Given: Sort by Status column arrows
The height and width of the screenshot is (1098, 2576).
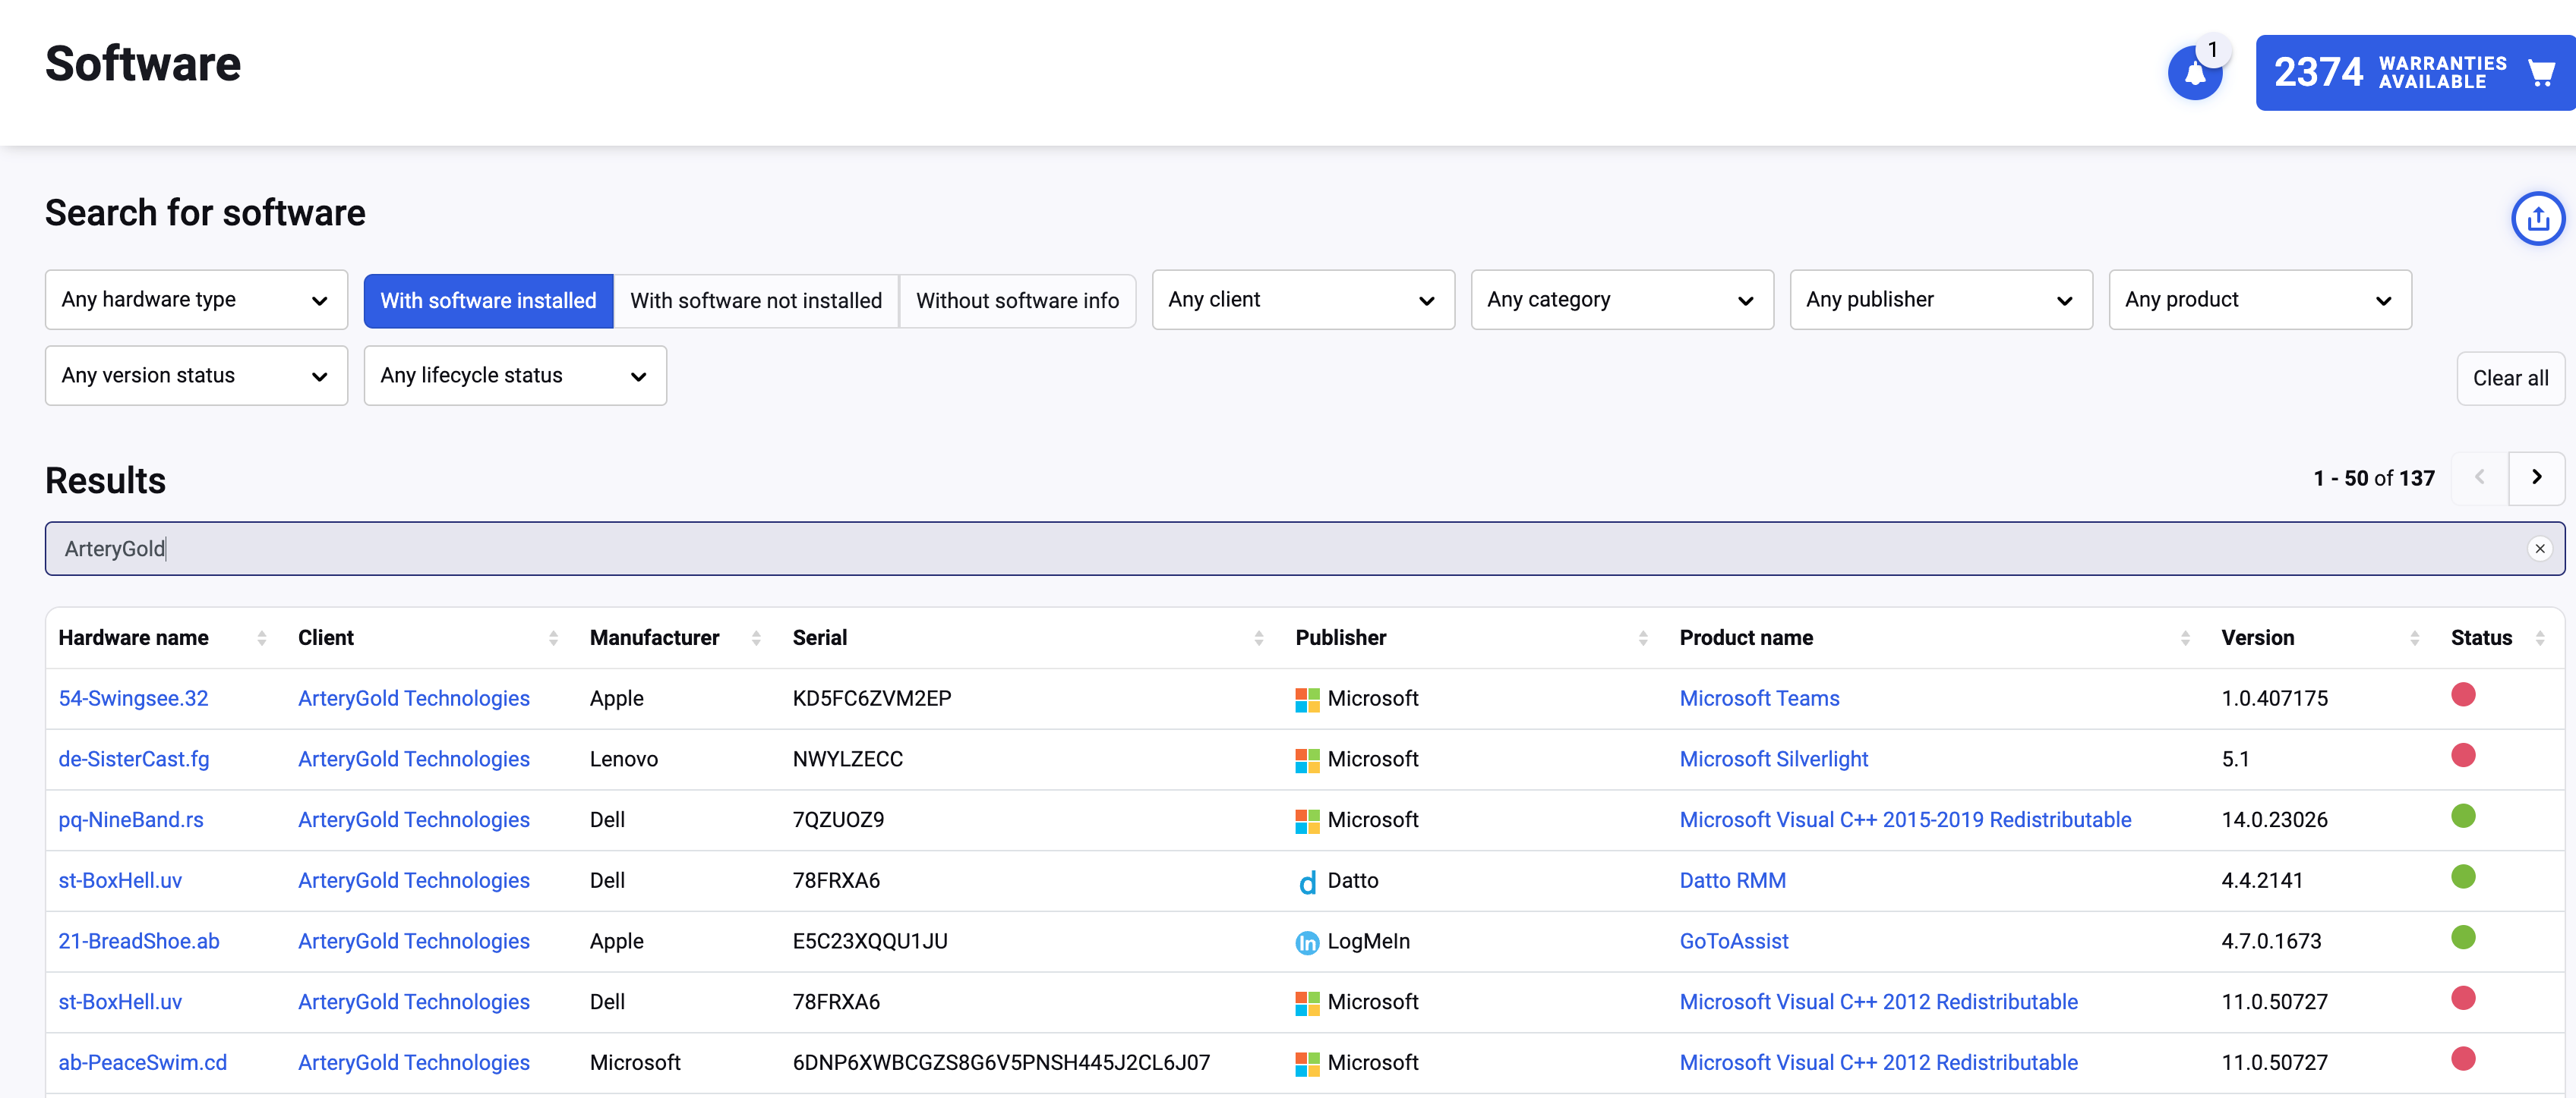Looking at the screenshot, I should click(x=2539, y=638).
